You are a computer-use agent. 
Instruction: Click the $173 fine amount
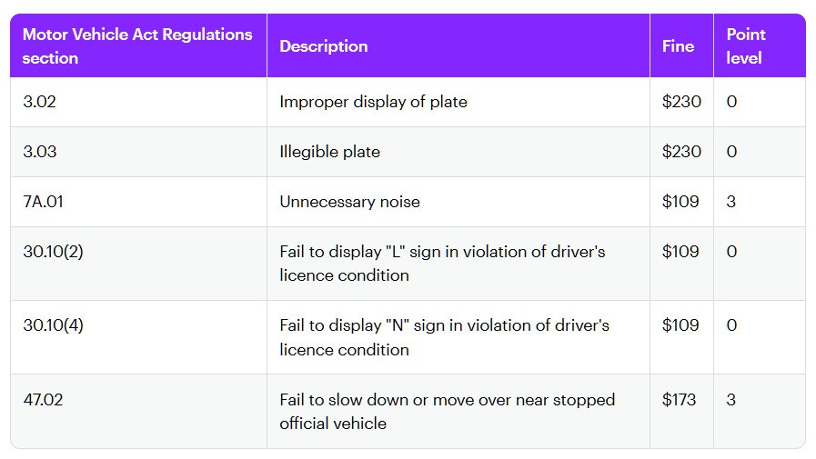(679, 400)
